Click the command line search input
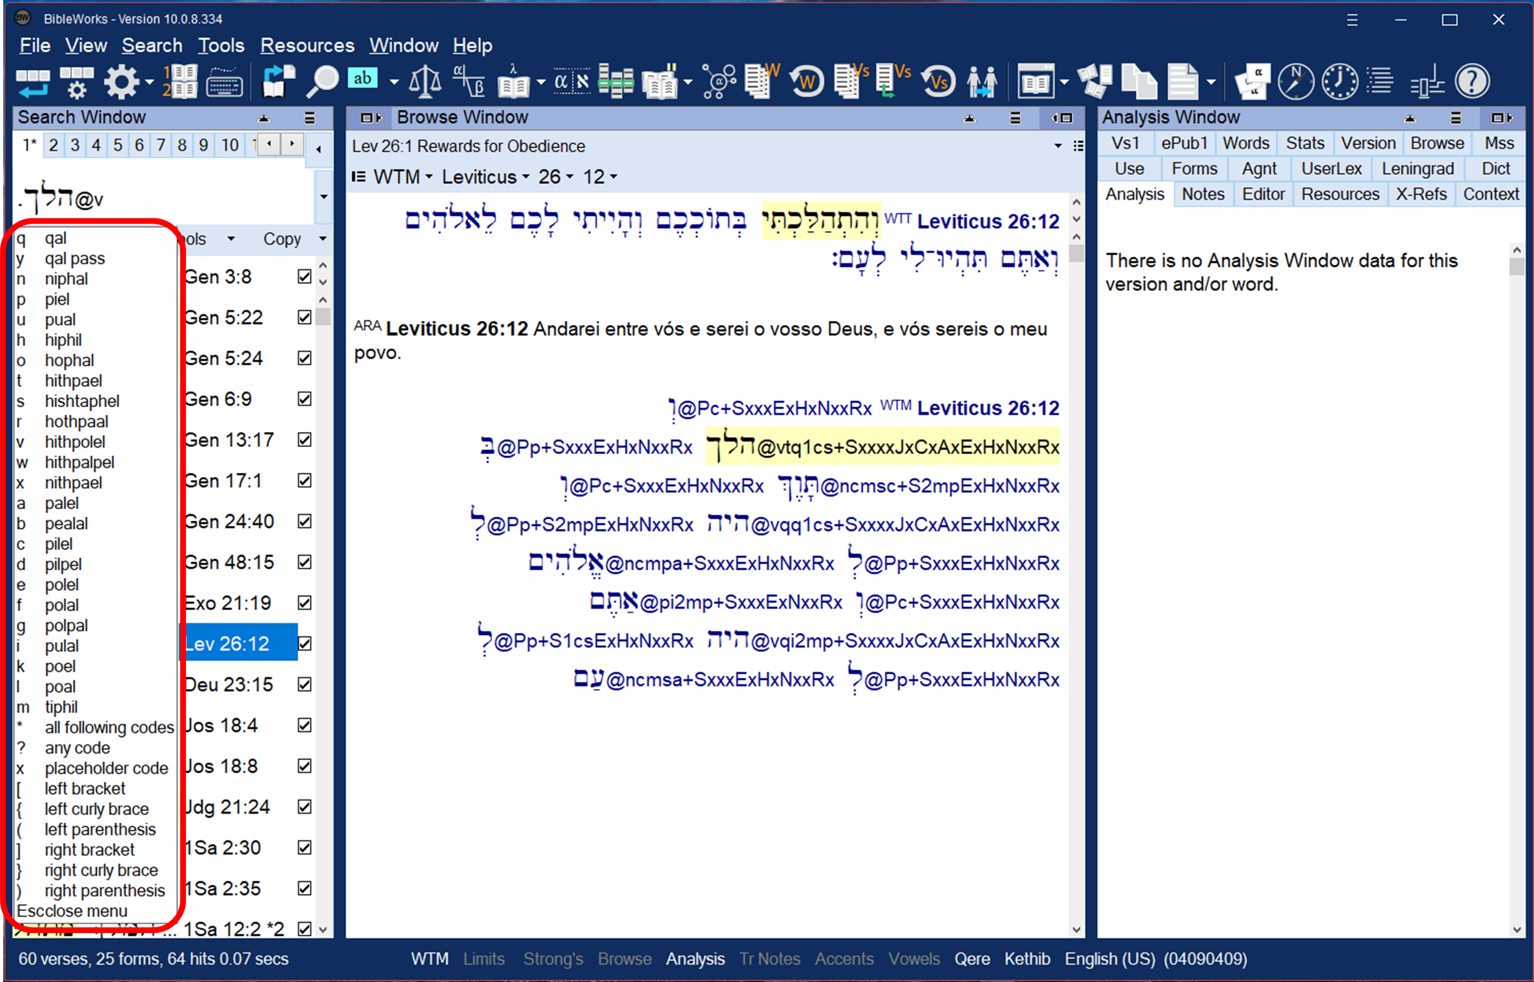The height and width of the screenshot is (982, 1534). tap(163, 197)
